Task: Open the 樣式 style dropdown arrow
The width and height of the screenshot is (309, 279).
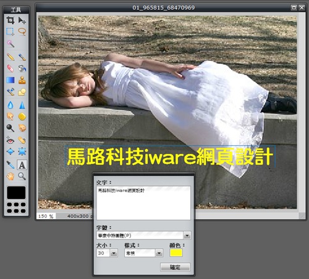Action: click(x=159, y=253)
